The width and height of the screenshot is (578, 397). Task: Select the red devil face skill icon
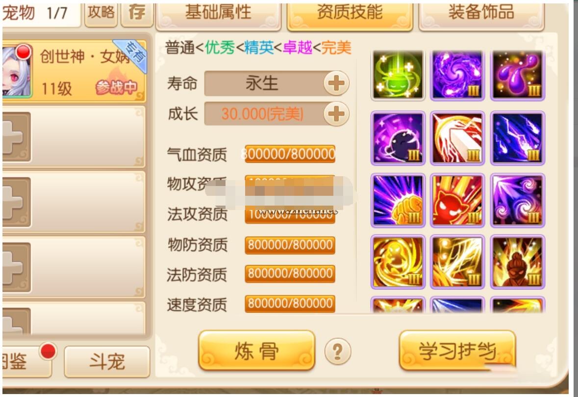click(457, 200)
